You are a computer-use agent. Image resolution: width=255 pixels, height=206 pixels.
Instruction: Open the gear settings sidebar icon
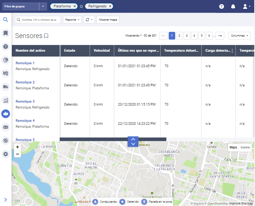(x=6, y=154)
